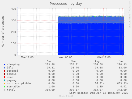Click the 'Processes - by day' graph title
Image resolution: width=132 pixels, height=99 pixels.
[66, 4]
